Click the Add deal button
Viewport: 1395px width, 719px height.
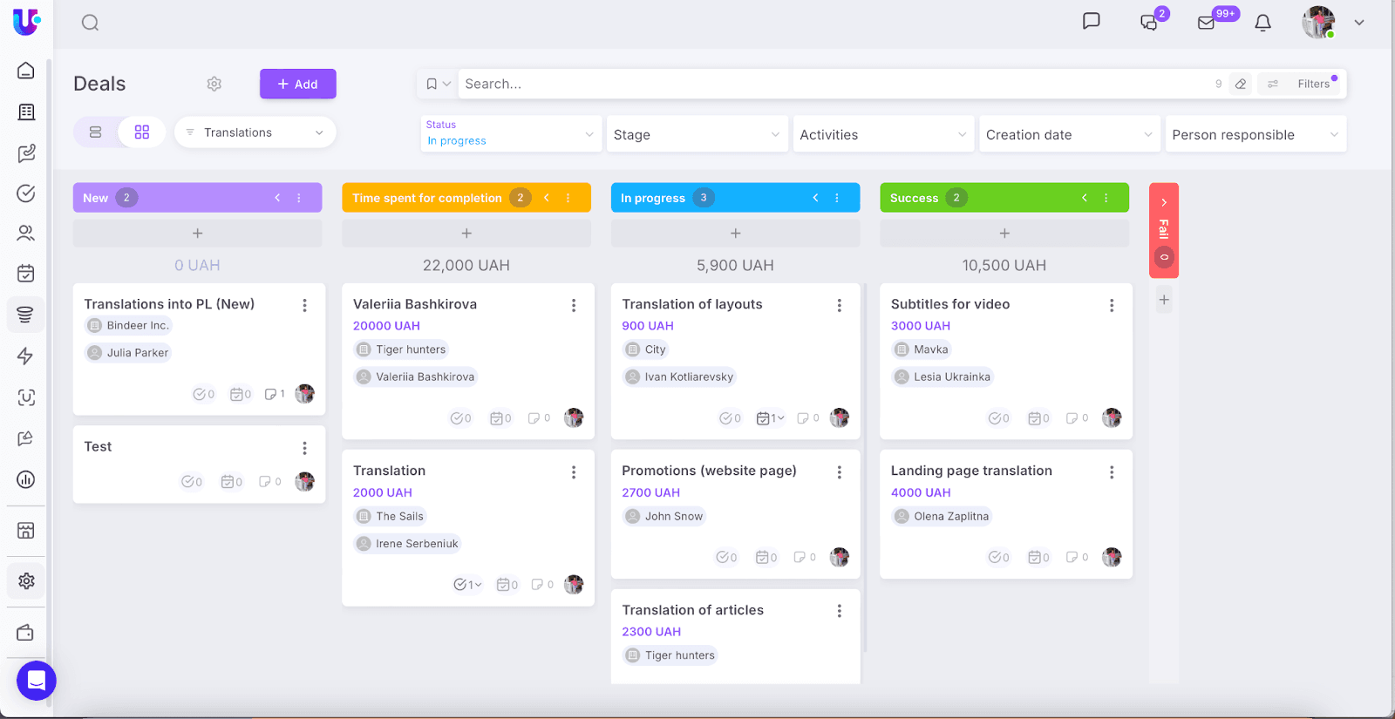coord(298,84)
